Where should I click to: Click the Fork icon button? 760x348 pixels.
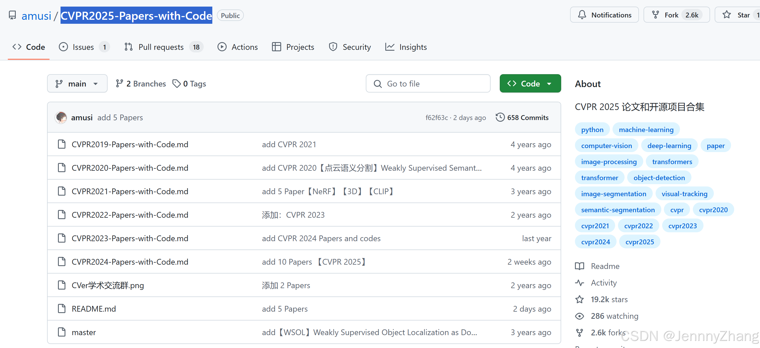pyautogui.click(x=655, y=15)
